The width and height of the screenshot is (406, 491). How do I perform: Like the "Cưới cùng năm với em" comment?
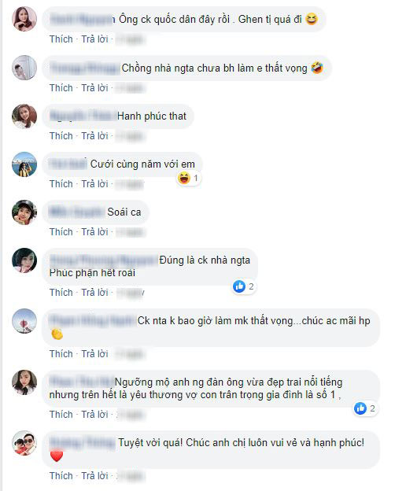[61, 184]
